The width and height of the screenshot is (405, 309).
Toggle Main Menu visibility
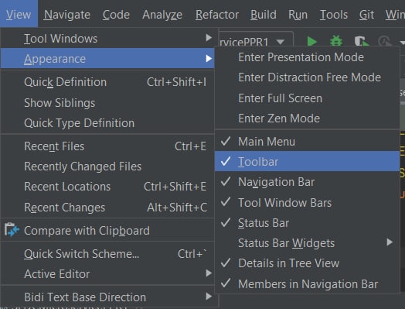308,142
